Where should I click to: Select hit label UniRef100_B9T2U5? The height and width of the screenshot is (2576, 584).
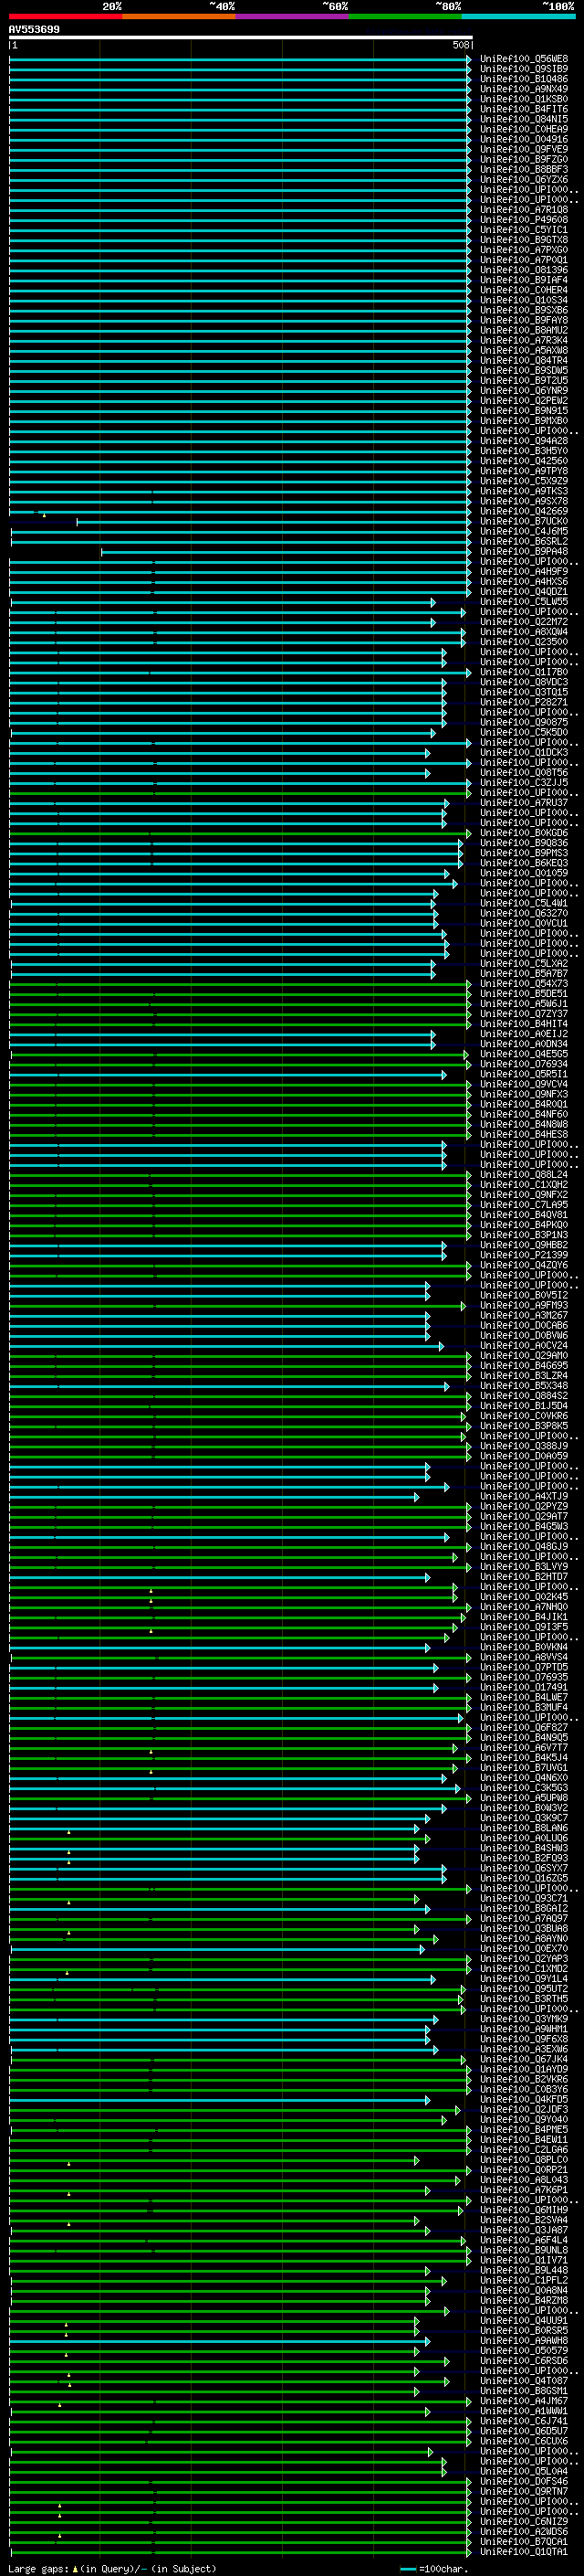pyautogui.click(x=524, y=380)
